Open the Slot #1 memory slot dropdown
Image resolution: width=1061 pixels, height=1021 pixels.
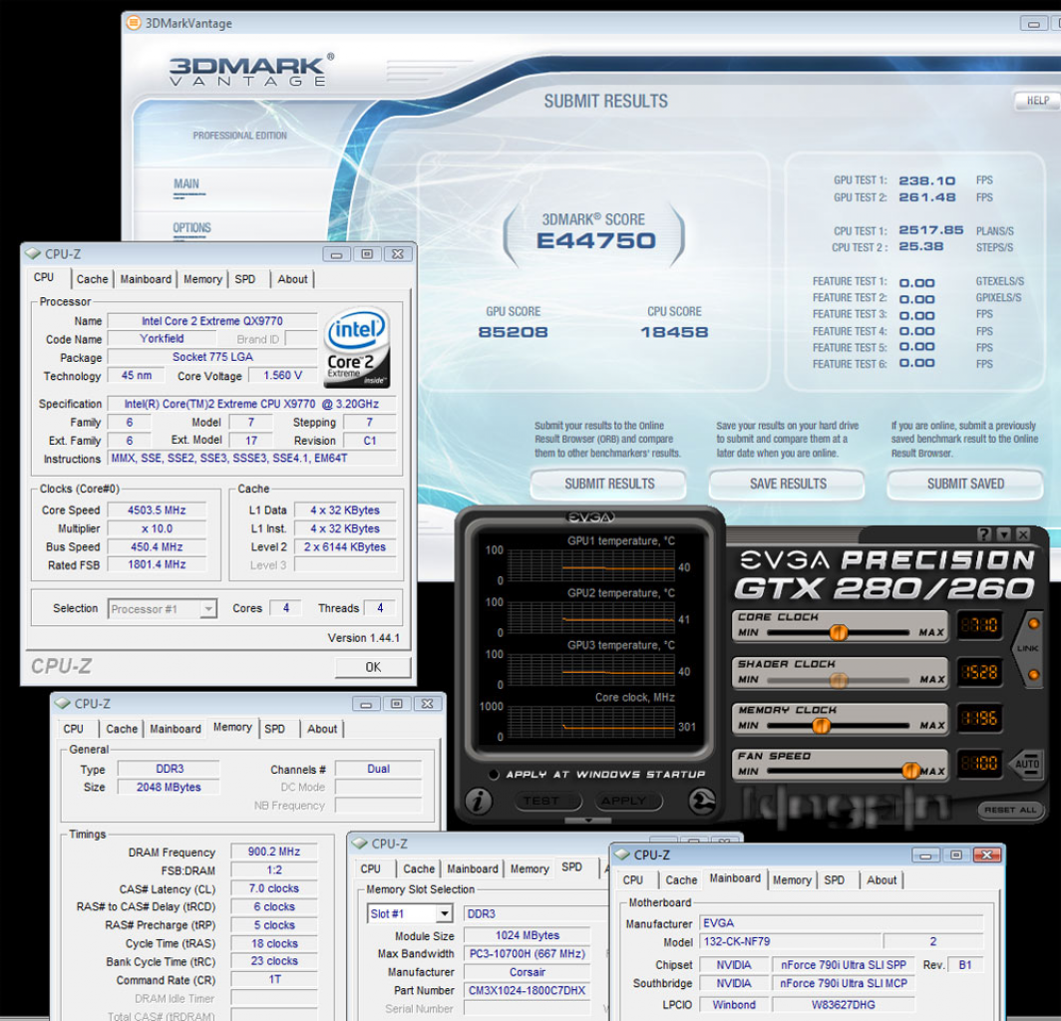pos(444,913)
